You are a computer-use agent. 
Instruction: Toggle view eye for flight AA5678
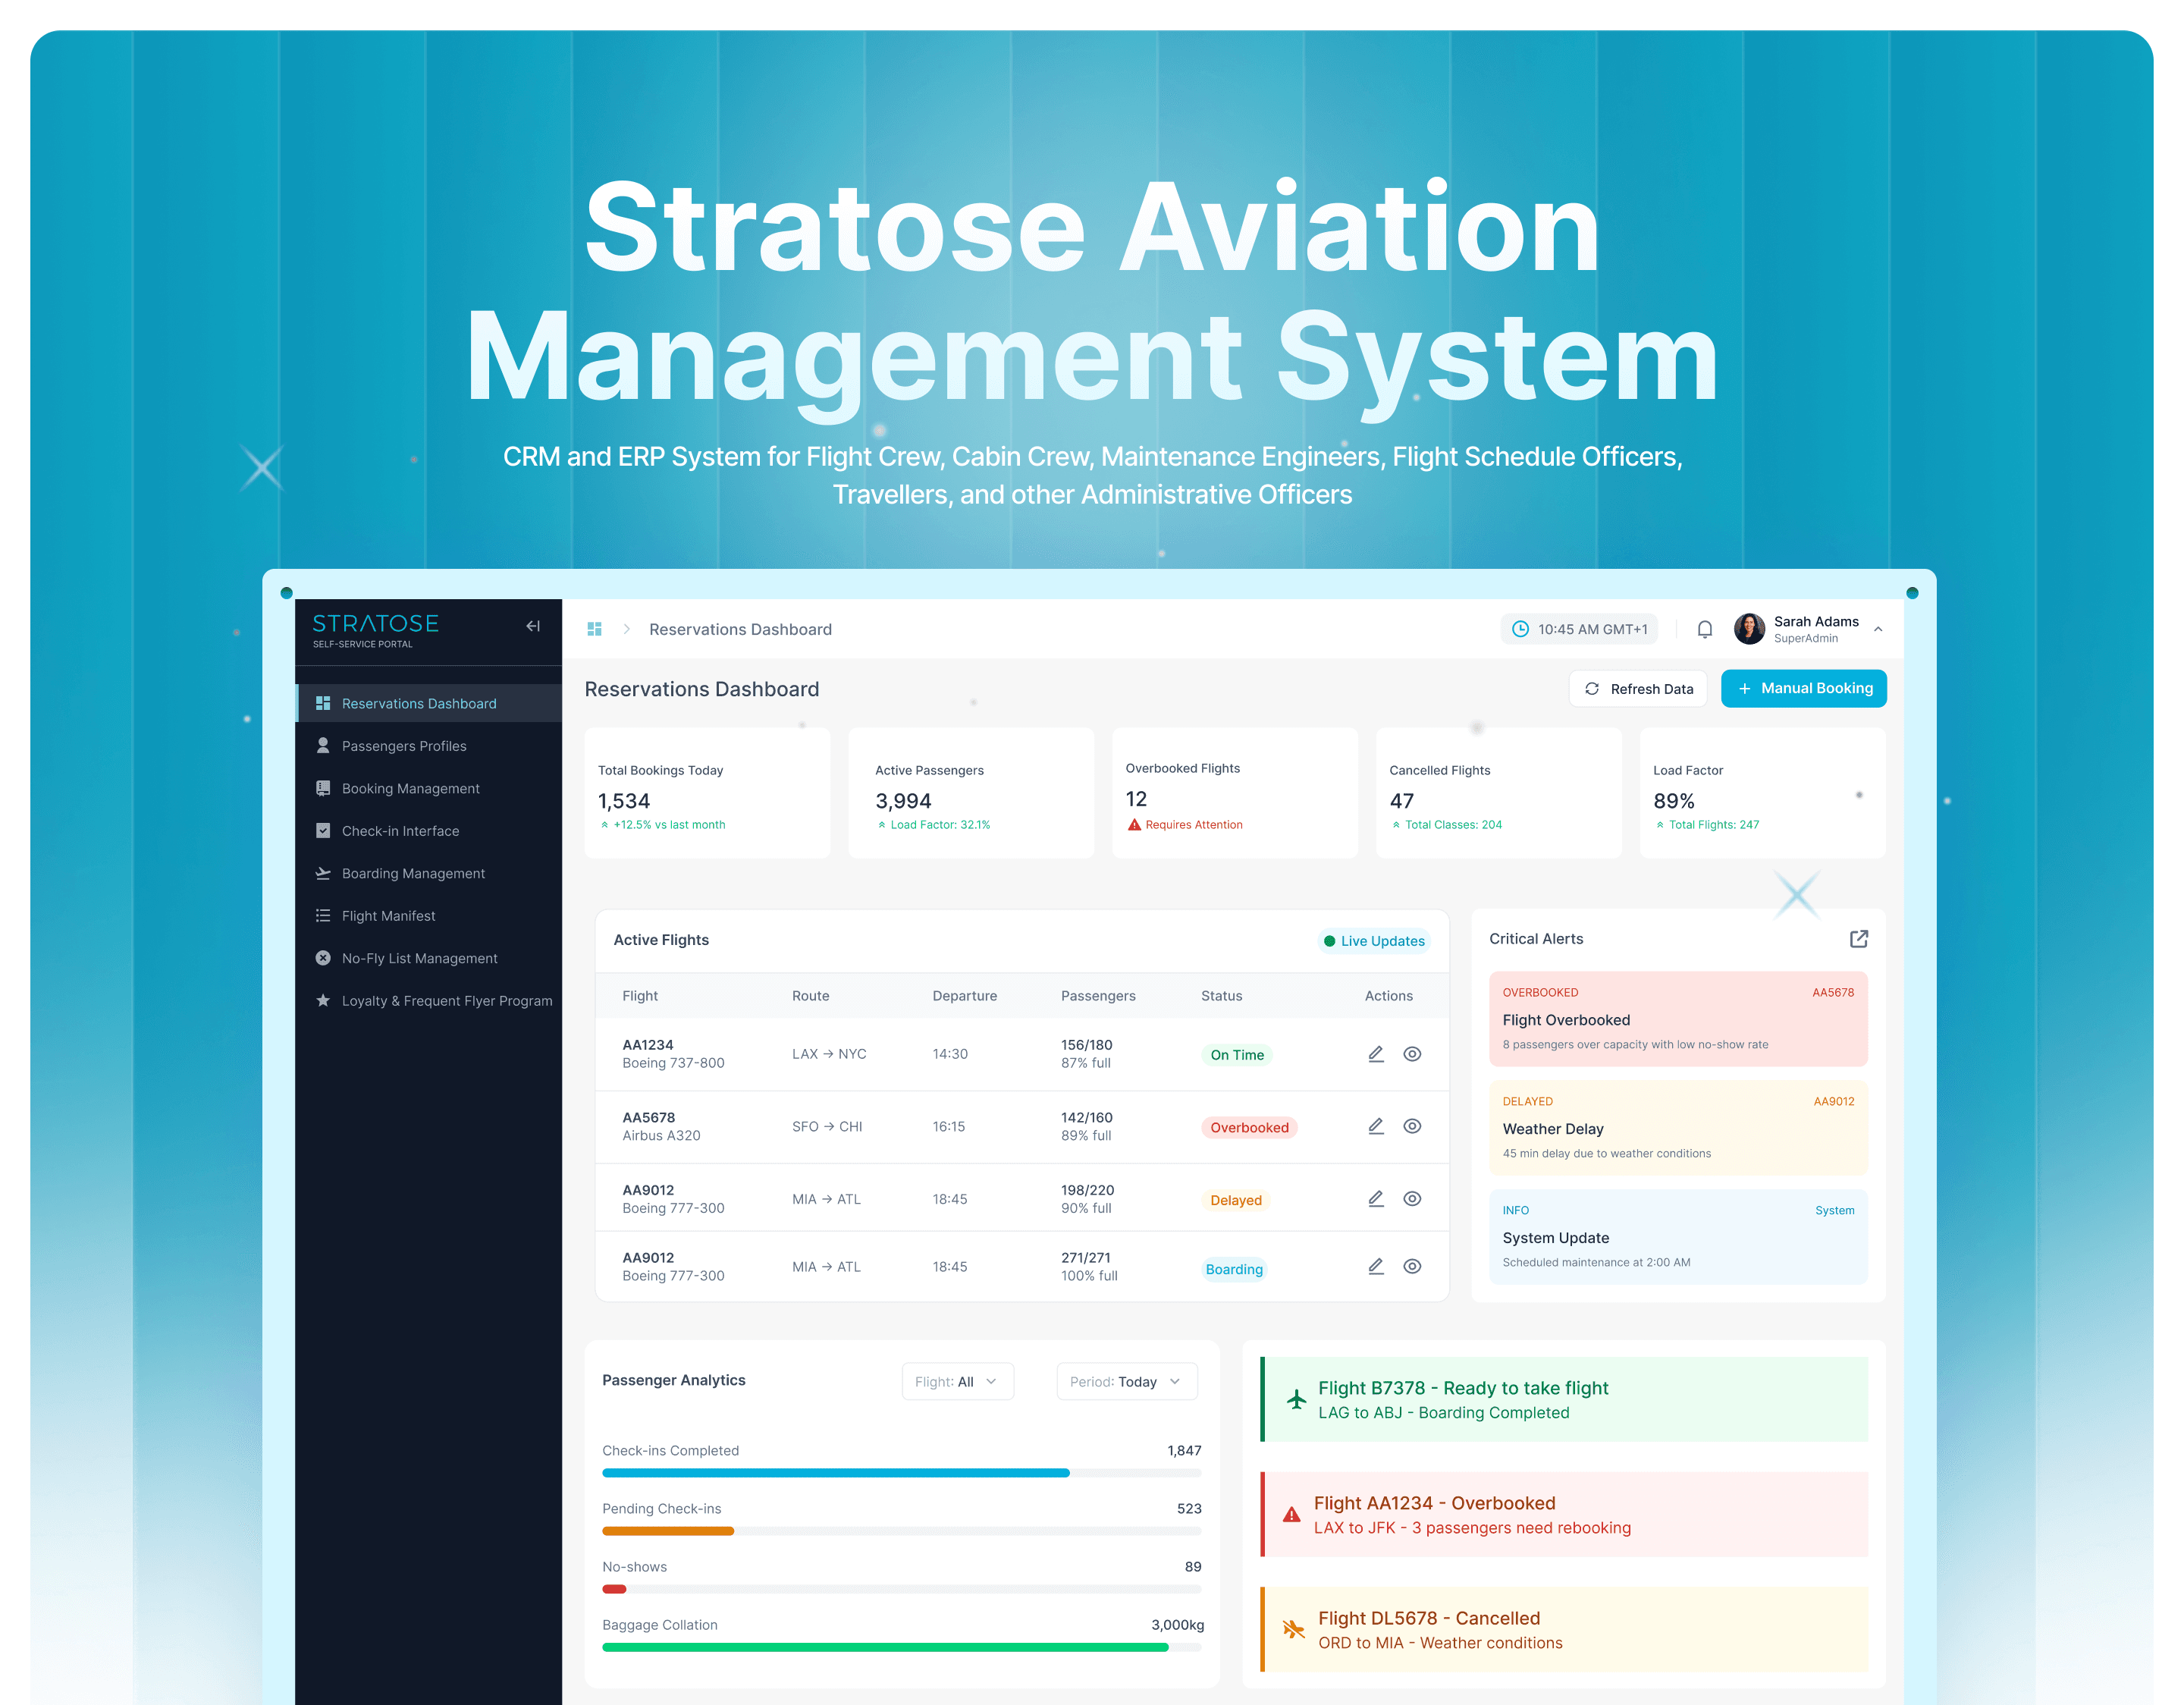coord(1411,1126)
